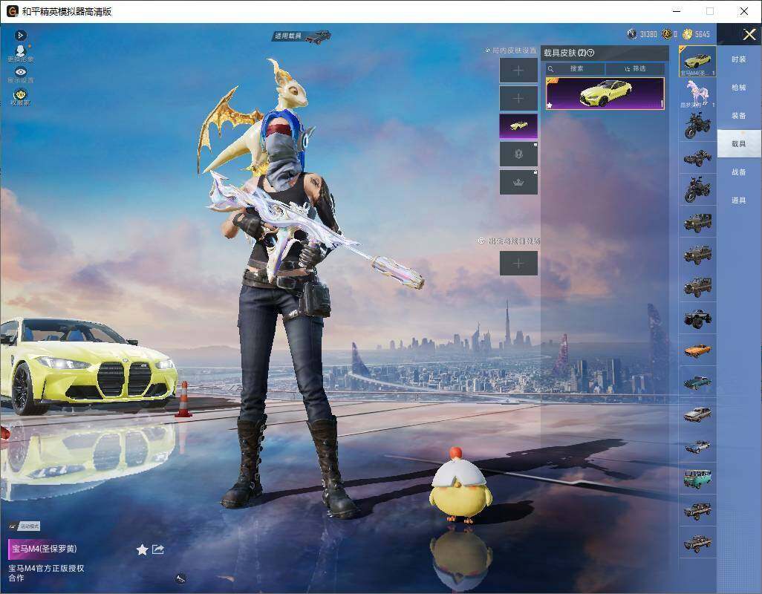Go to the 战备 tab
Image resolution: width=762 pixels, height=594 pixels.
click(x=739, y=172)
